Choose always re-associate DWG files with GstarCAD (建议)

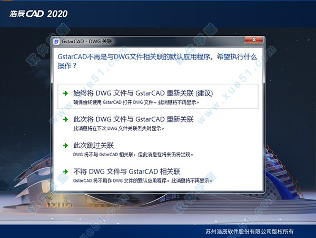pos(158,97)
